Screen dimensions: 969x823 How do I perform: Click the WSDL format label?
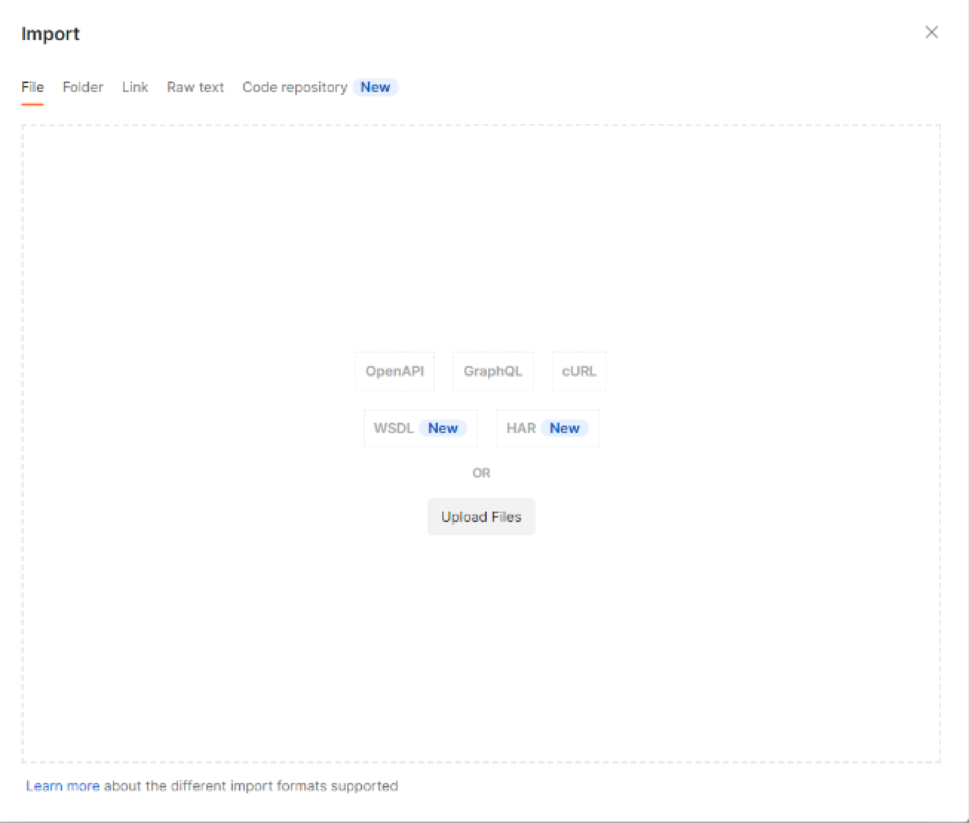coord(393,428)
